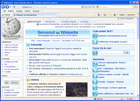Viewport: 140px width, 101px height.
Task: Click the Tecnologia gears icon
Action: point(95,88)
